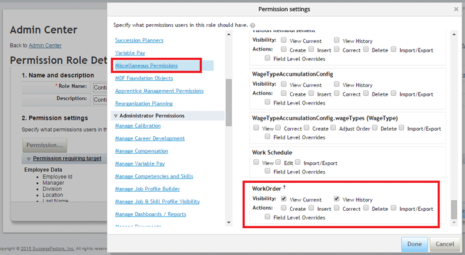Click up arrow of permission category list scrollbar

click(229, 35)
